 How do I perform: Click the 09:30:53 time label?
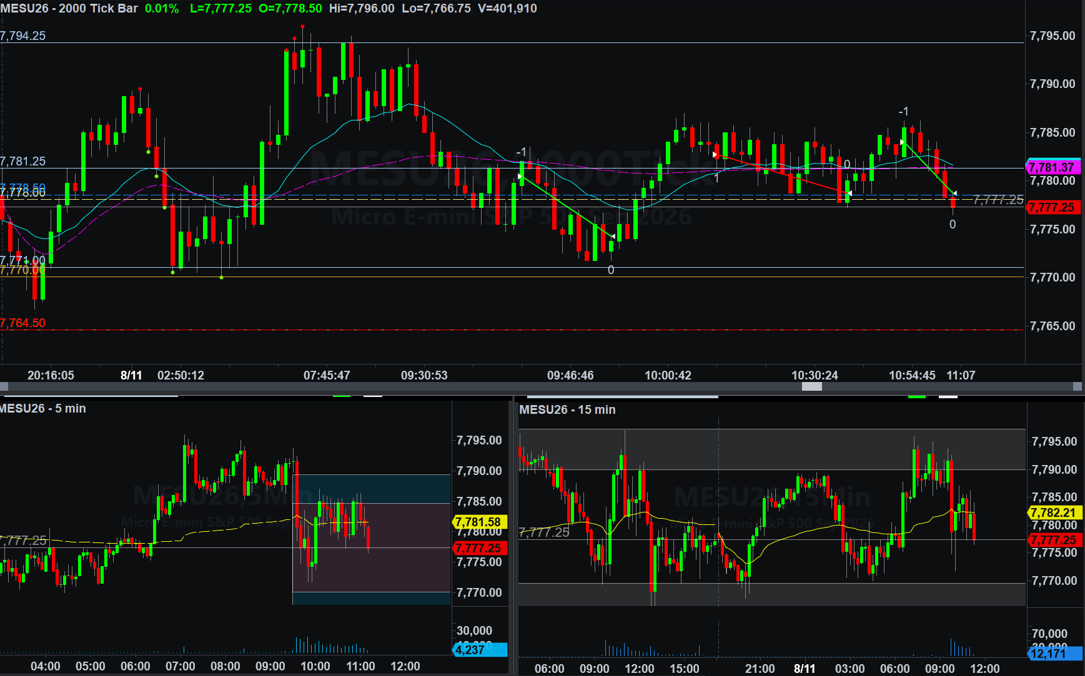coord(424,375)
